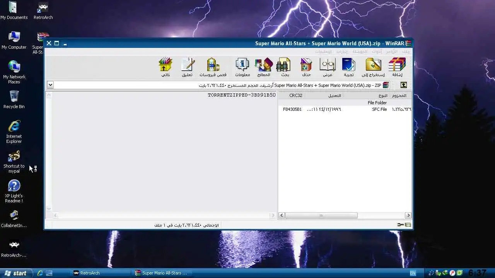Open the File (ملف) menu
Viewport: 495px width, 278px height.
click(x=406, y=51)
